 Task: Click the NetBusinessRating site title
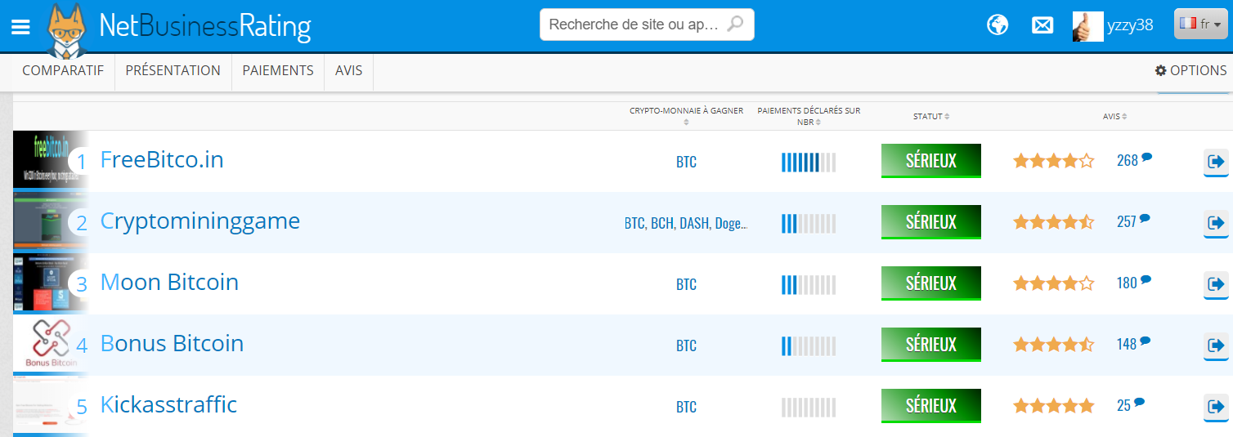tap(204, 26)
